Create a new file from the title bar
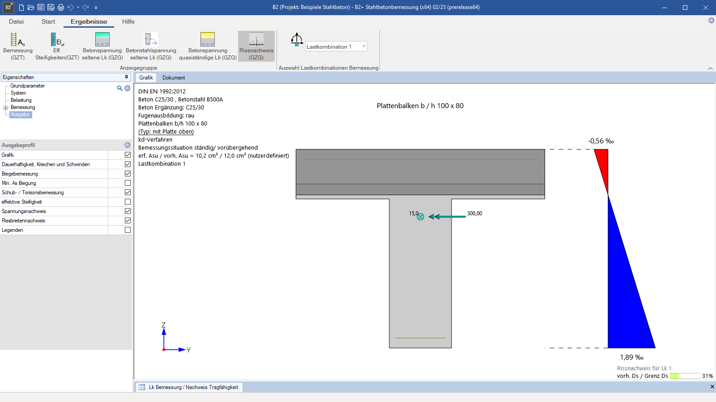716x402 pixels. (21, 7)
